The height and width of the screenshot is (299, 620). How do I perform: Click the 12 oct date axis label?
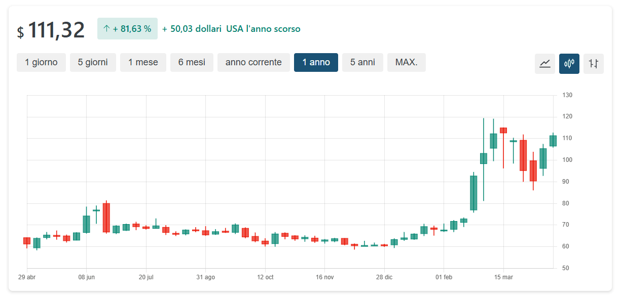coord(265,277)
